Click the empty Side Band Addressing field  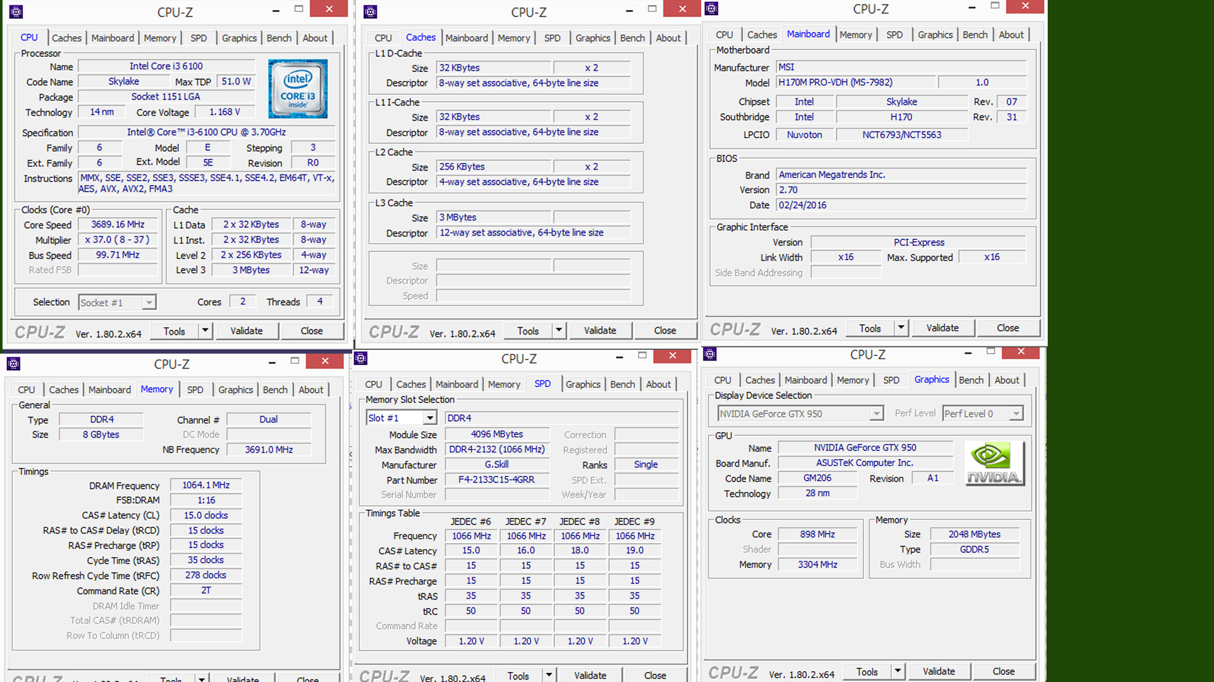[846, 272]
